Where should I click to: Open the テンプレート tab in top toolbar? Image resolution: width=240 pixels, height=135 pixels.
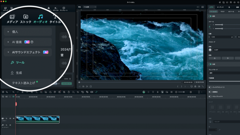tap(64, 9)
